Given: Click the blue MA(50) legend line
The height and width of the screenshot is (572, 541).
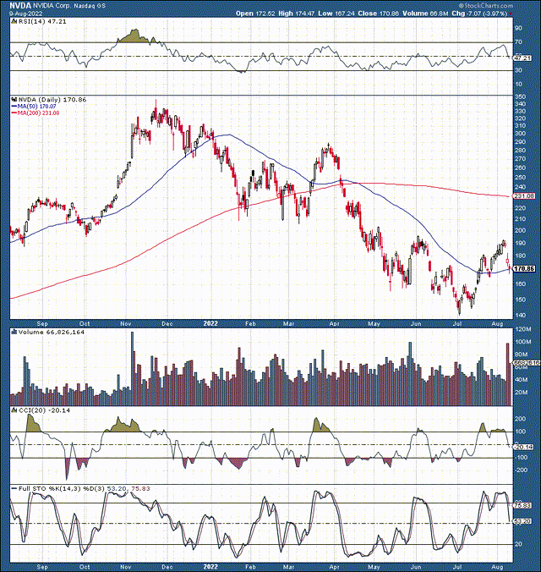Looking at the screenshot, I should pyautogui.click(x=14, y=106).
